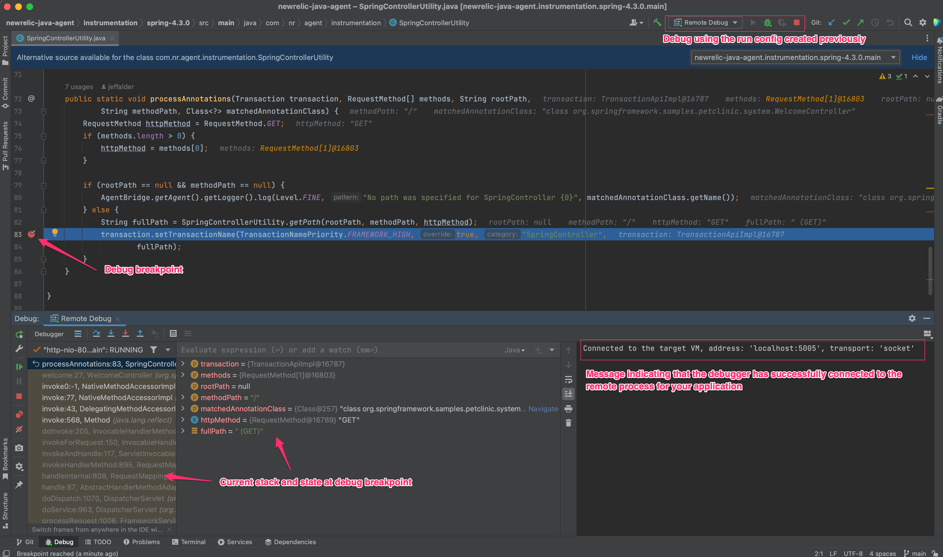Select the Remote Debug session tab
Viewport: 943px width, 557px height.
coord(86,318)
